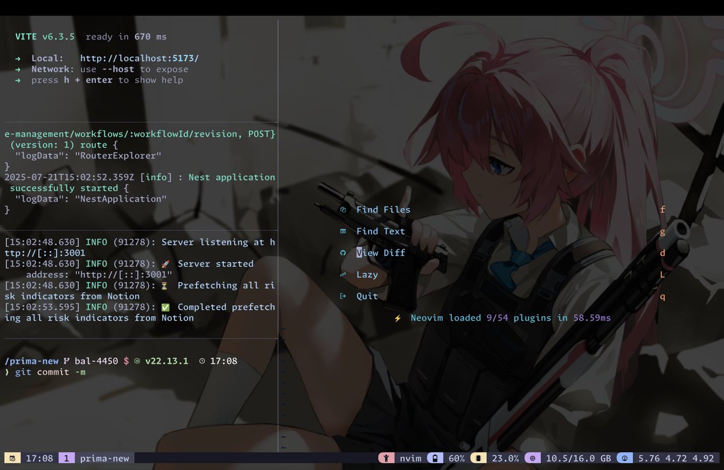The height and width of the screenshot is (470, 724).
Task: Select the Find Files dashboard entry
Action: tap(383, 210)
